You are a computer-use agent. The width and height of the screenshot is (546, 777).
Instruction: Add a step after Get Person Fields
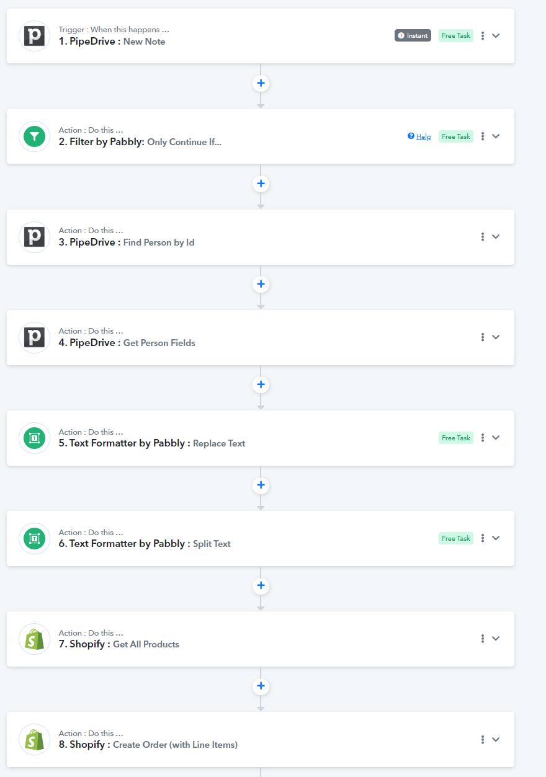click(261, 384)
